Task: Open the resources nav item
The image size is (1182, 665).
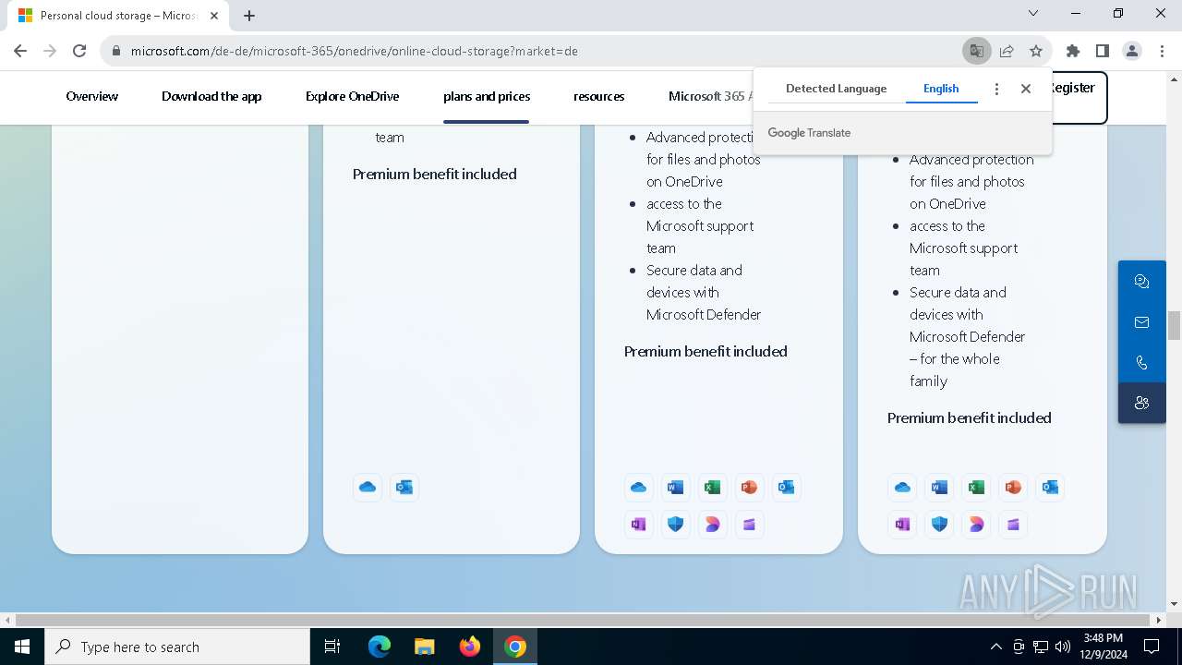Action: 598,96
